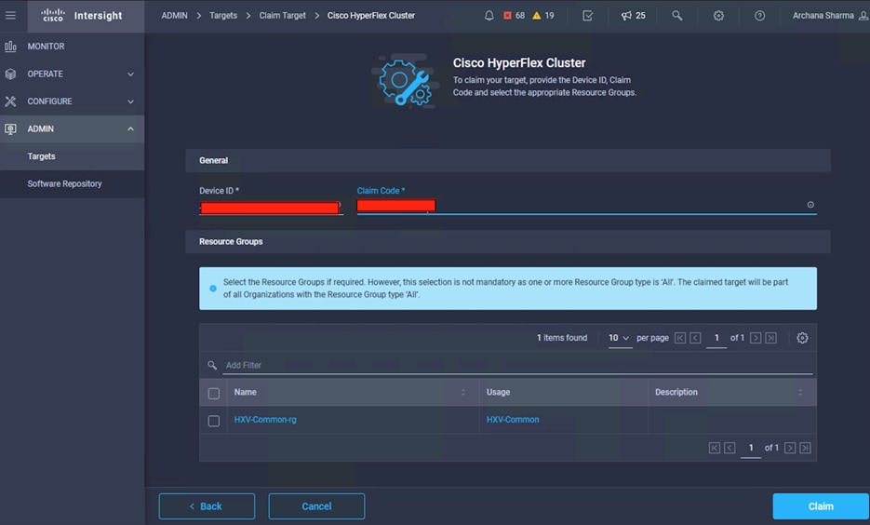This screenshot has height=525, width=870.
Task: Click the search magnifier in header
Action: tap(677, 16)
